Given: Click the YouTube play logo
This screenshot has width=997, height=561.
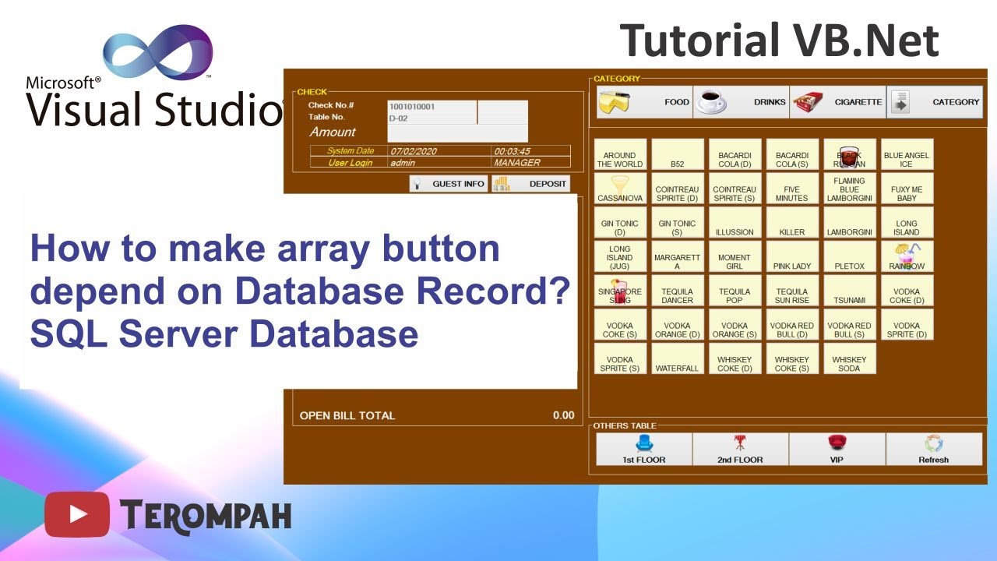Looking at the screenshot, I should tap(77, 514).
